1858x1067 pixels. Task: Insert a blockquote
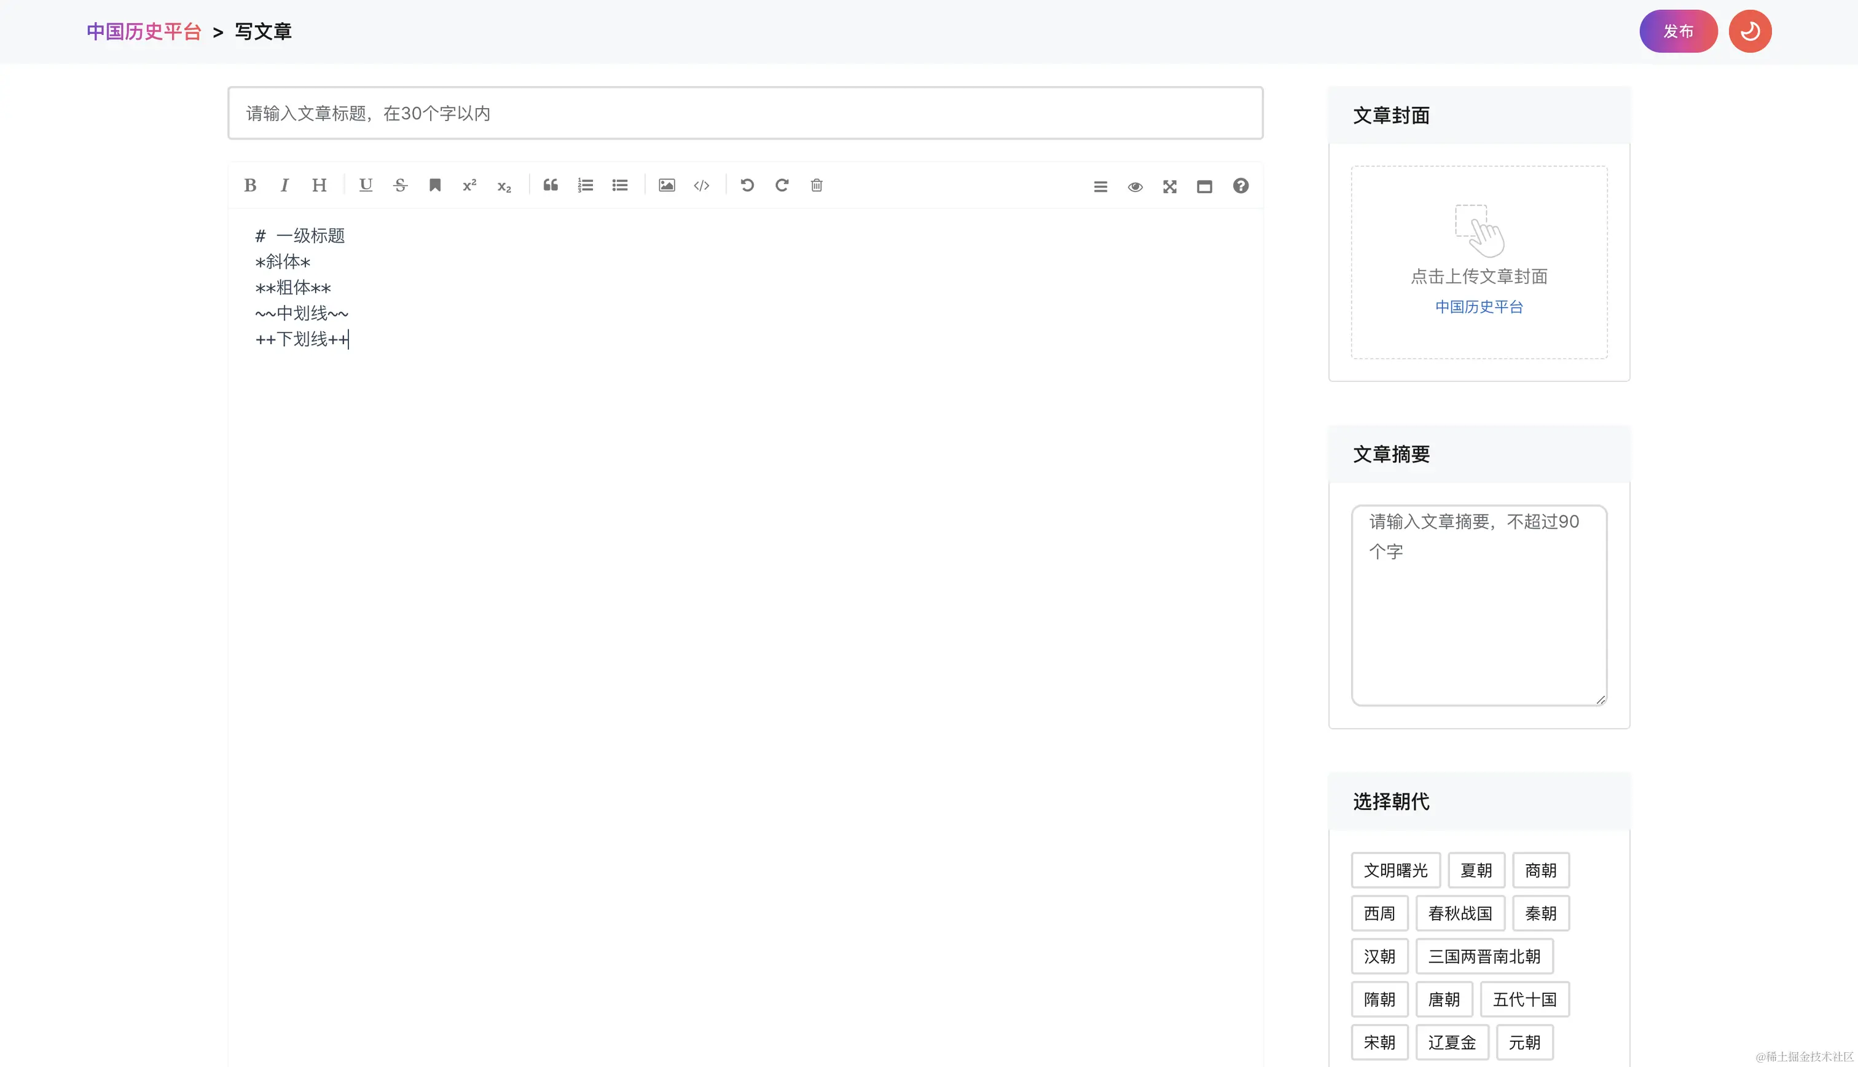551,186
